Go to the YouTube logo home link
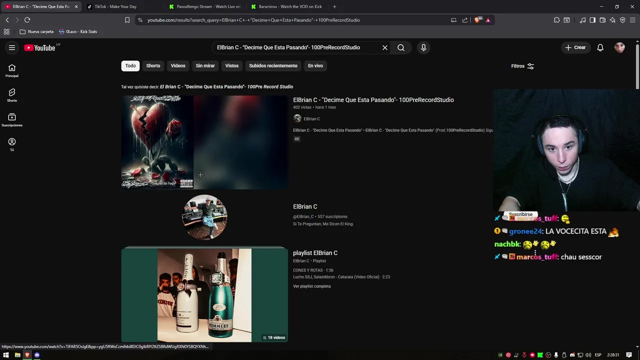The image size is (640, 360). [x=39, y=48]
